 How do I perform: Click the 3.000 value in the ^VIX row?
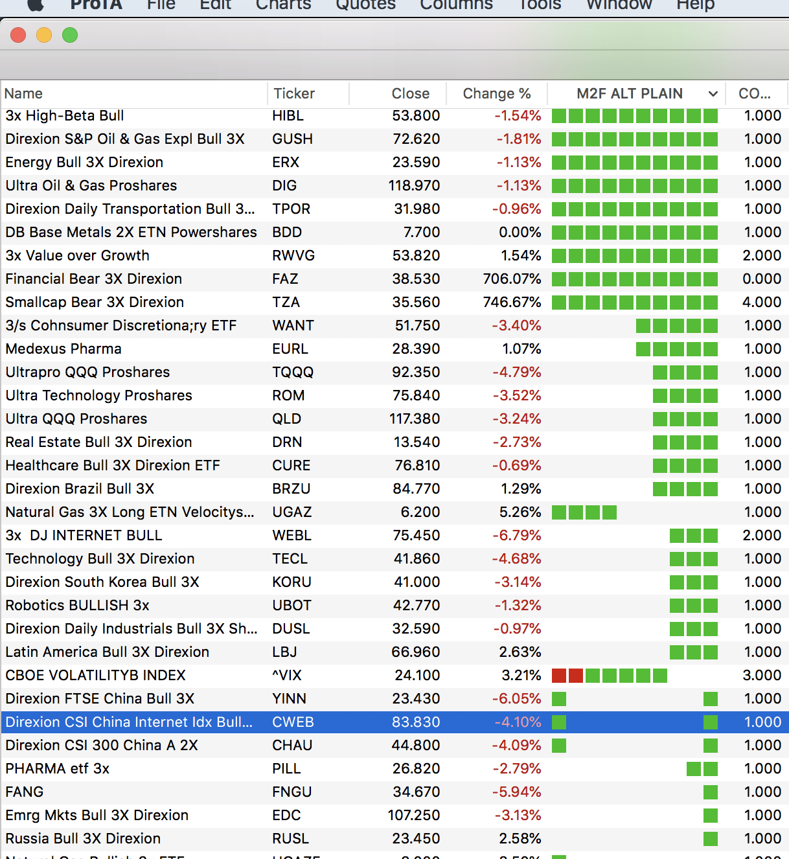tap(762, 675)
